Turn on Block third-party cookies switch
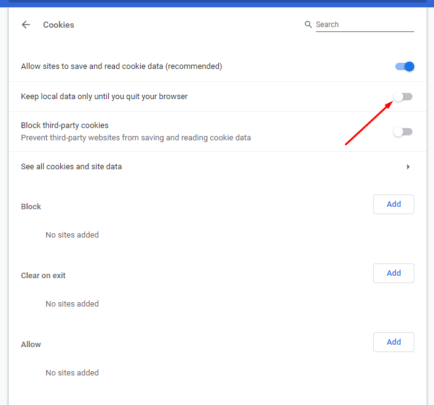Viewport: 434px width, 405px height. coord(403,132)
